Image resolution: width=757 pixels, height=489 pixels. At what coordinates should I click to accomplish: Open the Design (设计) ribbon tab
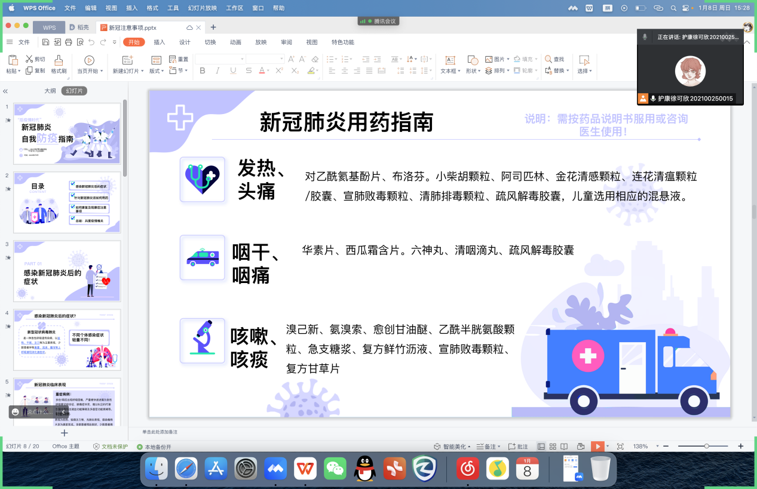(185, 42)
